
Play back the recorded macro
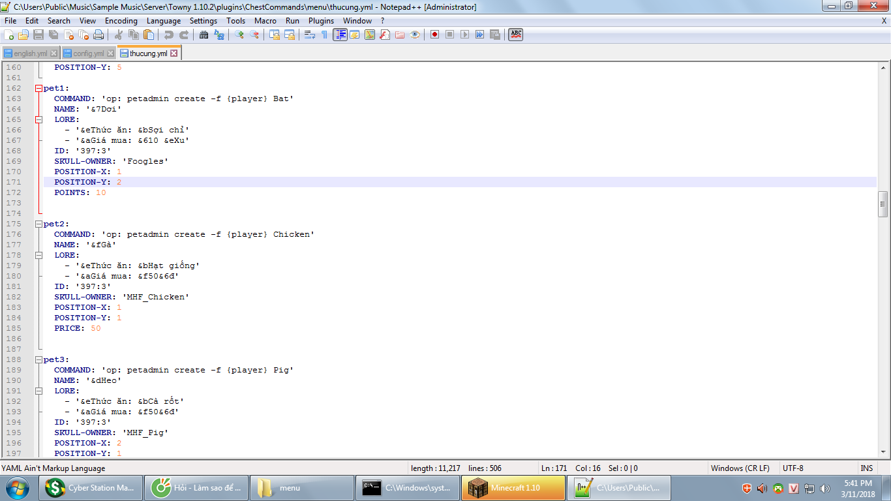(x=464, y=35)
